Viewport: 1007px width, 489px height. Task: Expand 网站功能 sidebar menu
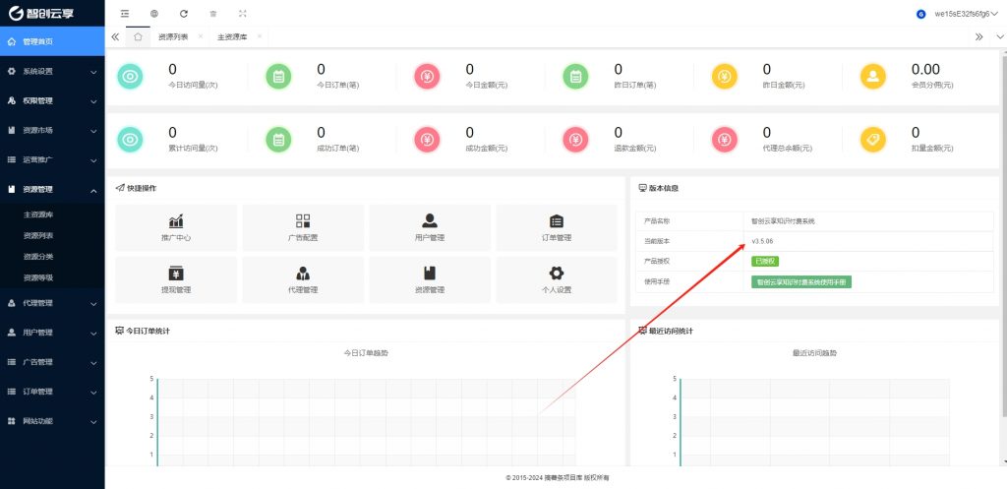[x=52, y=421]
